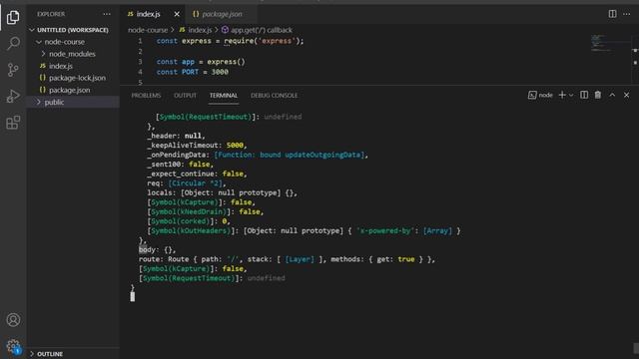This screenshot has height=359, width=639.
Task: Open the Manage gear settings icon
Action: click(13, 346)
